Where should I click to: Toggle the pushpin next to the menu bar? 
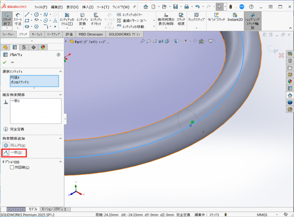[x=134, y=7]
